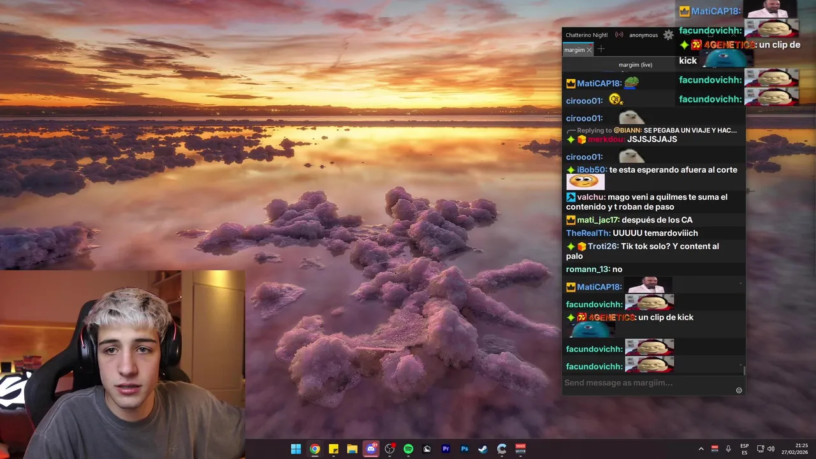Image resolution: width=816 pixels, height=459 pixels.
Task: Add a new Chatterino tab
Action: pyautogui.click(x=601, y=49)
